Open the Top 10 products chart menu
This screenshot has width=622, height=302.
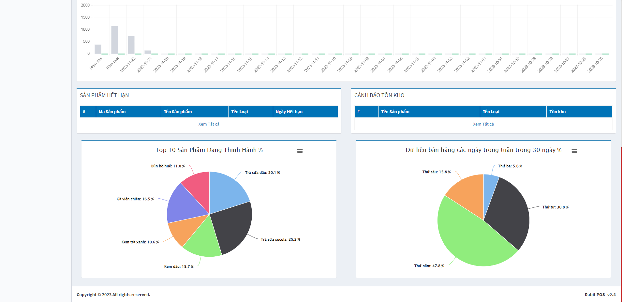pyautogui.click(x=300, y=151)
